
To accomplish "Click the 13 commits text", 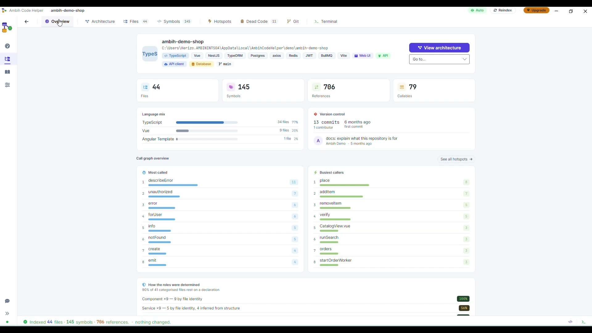I will 326,122.
